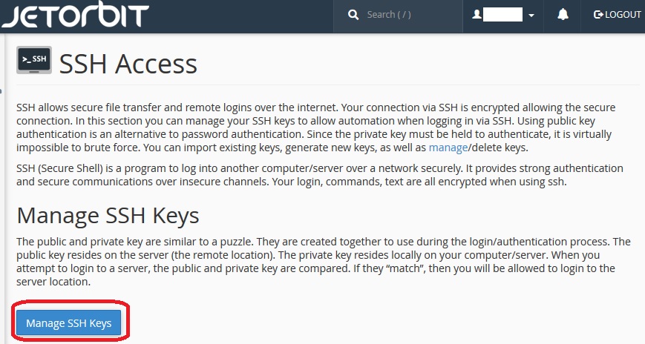Click the Manage SSH Keys section heading
This screenshot has height=344, width=645.
click(108, 215)
